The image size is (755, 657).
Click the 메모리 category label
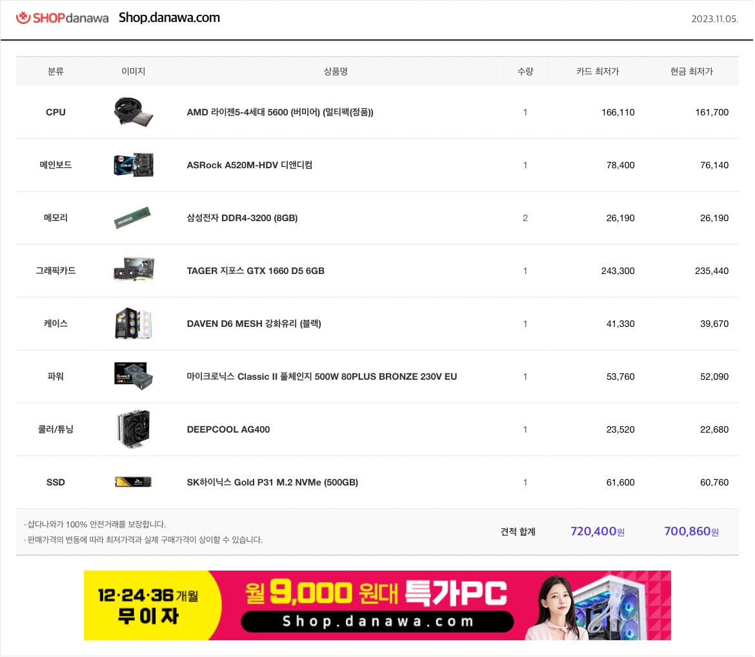tap(55, 219)
